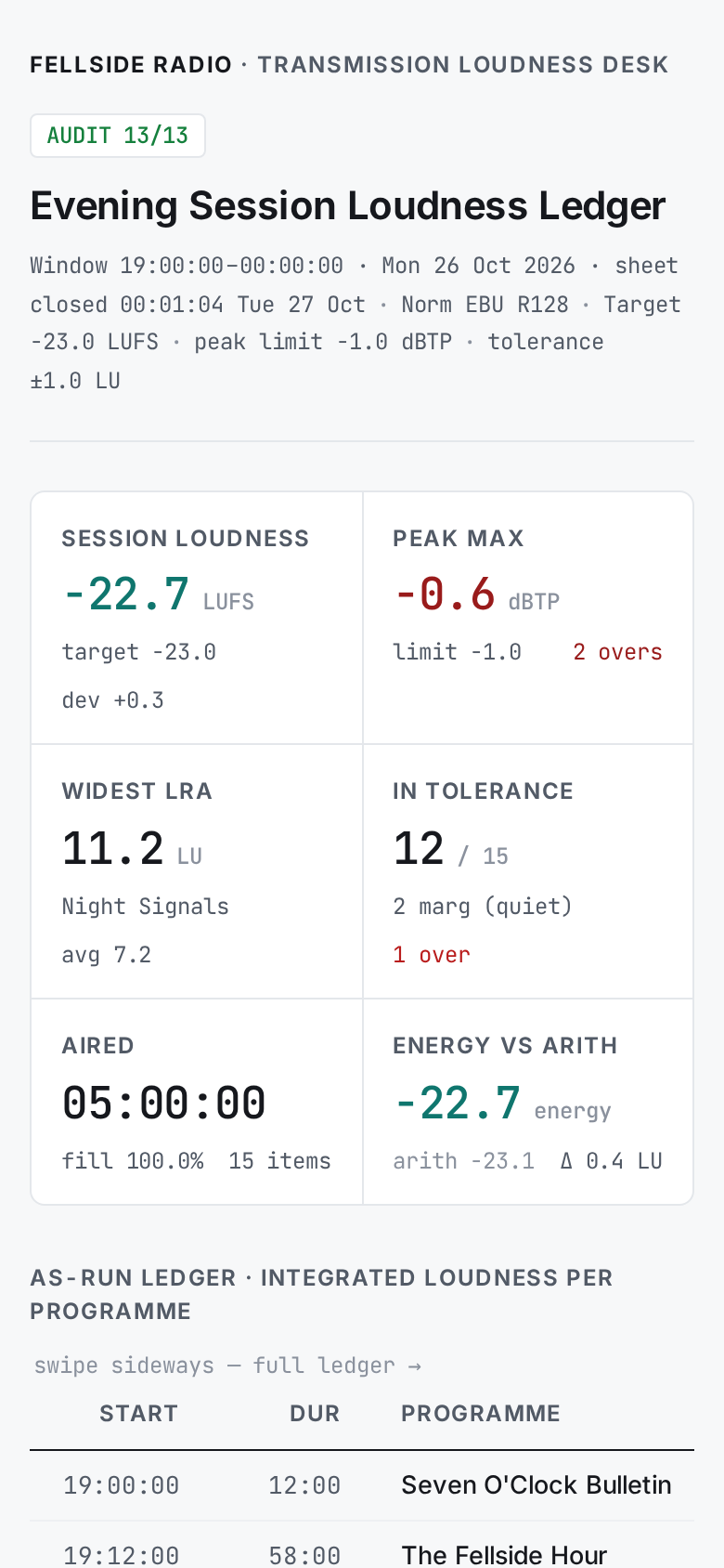Image resolution: width=724 pixels, height=1568 pixels.
Task: Click the AS-RUN LEDGER section heading
Action: pos(322,1295)
